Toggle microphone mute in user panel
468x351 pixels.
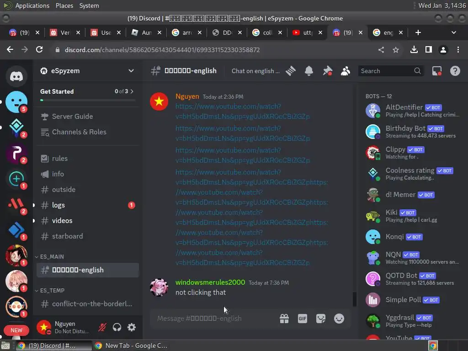[x=102, y=327]
